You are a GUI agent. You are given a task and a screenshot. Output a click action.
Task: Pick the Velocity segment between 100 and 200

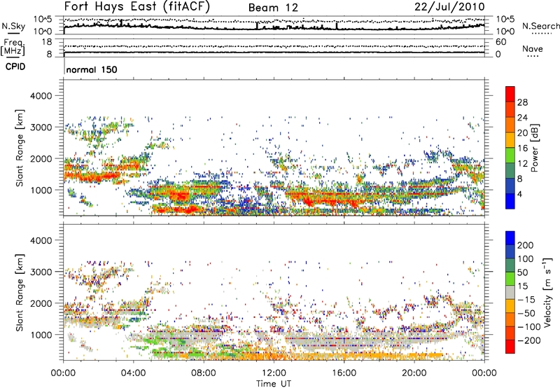510,251
